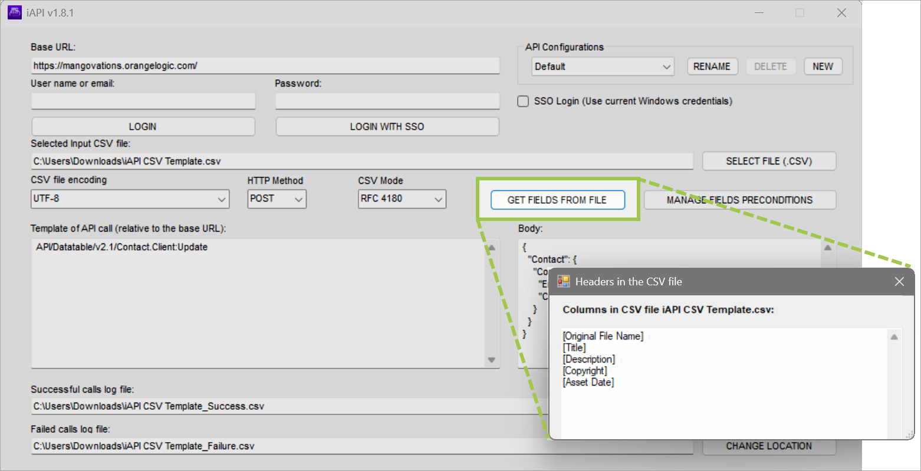Image resolution: width=921 pixels, height=471 pixels.
Task: Open the CSV Mode dropdown showing RFC 4180
Action: (x=438, y=199)
